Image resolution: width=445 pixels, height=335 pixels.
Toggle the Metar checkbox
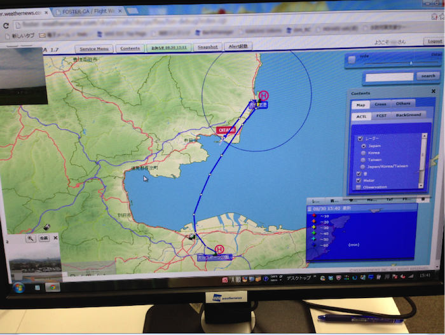[x=359, y=181]
